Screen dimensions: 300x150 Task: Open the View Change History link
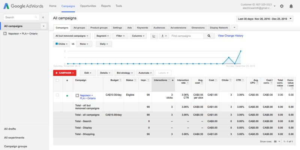[230, 36]
